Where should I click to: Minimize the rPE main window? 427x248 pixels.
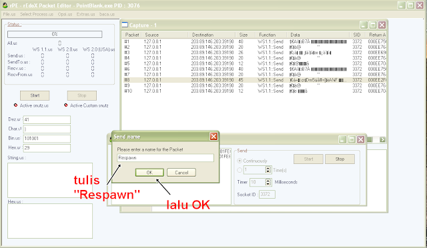pos(402,5)
